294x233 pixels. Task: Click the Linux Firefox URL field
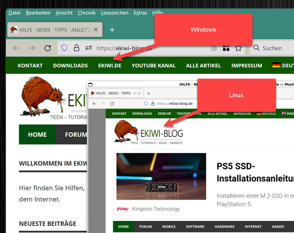[x=175, y=104]
